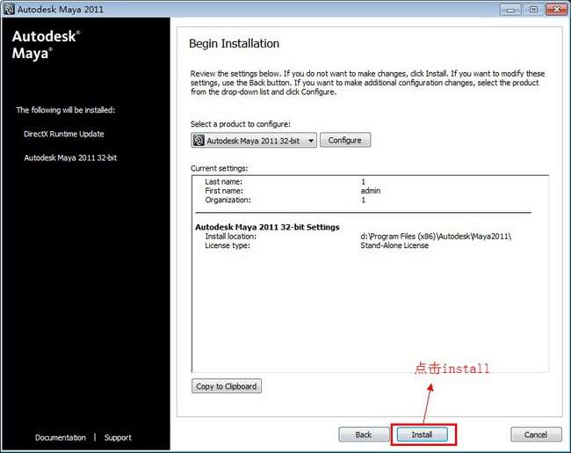Open the product selection dropdown

tap(254, 141)
